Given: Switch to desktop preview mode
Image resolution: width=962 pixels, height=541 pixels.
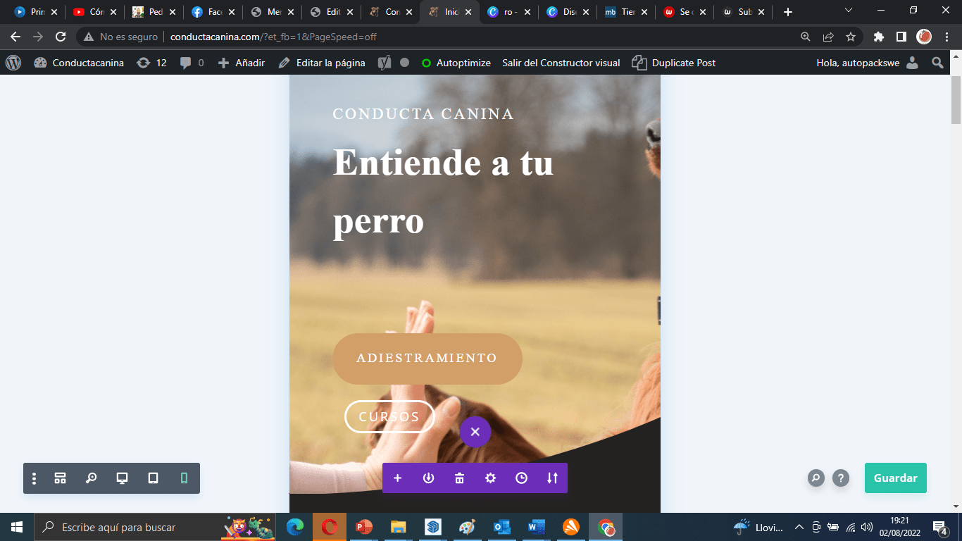Looking at the screenshot, I should point(122,478).
